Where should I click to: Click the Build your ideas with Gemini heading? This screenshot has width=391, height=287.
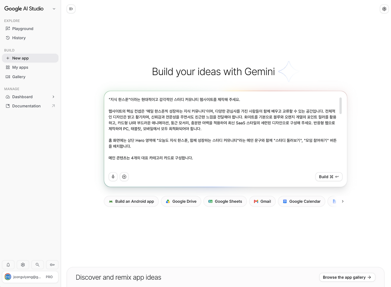(214, 72)
